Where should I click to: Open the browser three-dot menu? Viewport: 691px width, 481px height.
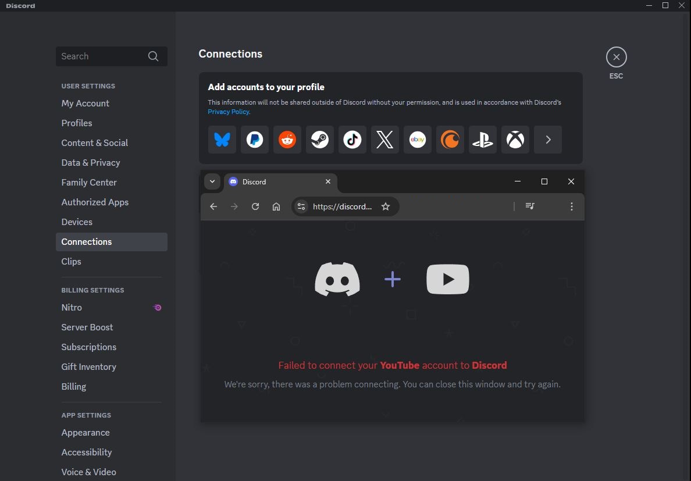(572, 206)
